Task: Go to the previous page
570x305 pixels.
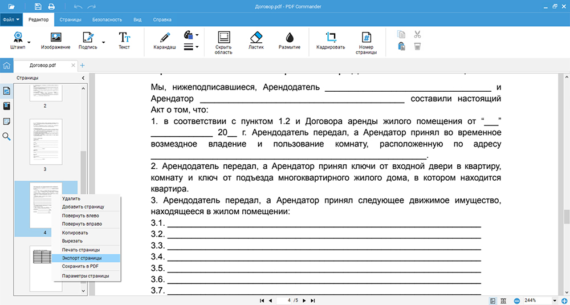Action: (270, 300)
